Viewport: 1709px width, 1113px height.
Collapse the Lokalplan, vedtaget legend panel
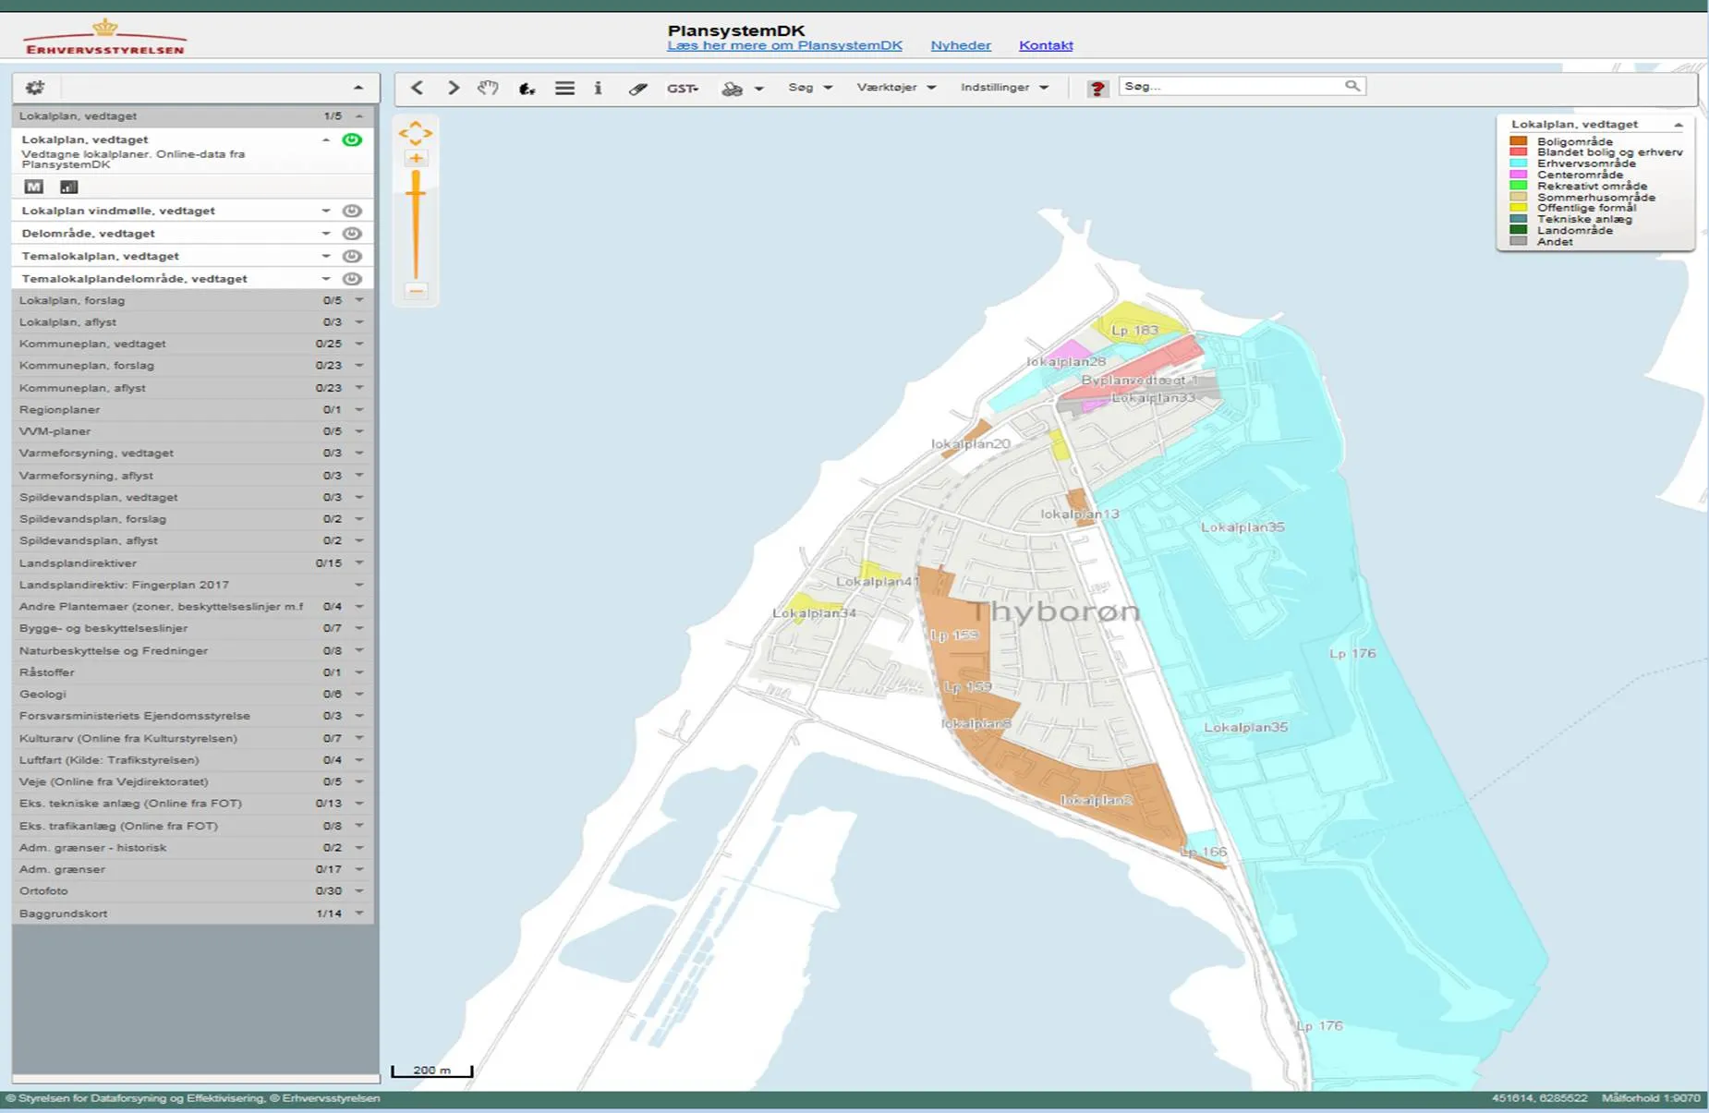[1679, 125]
